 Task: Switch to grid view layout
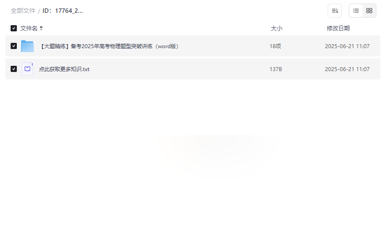pyautogui.click(x=369, y=11)
